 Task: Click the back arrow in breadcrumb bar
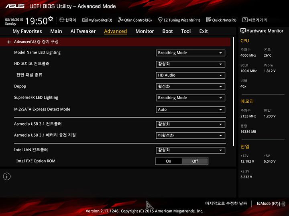point(9,42)
